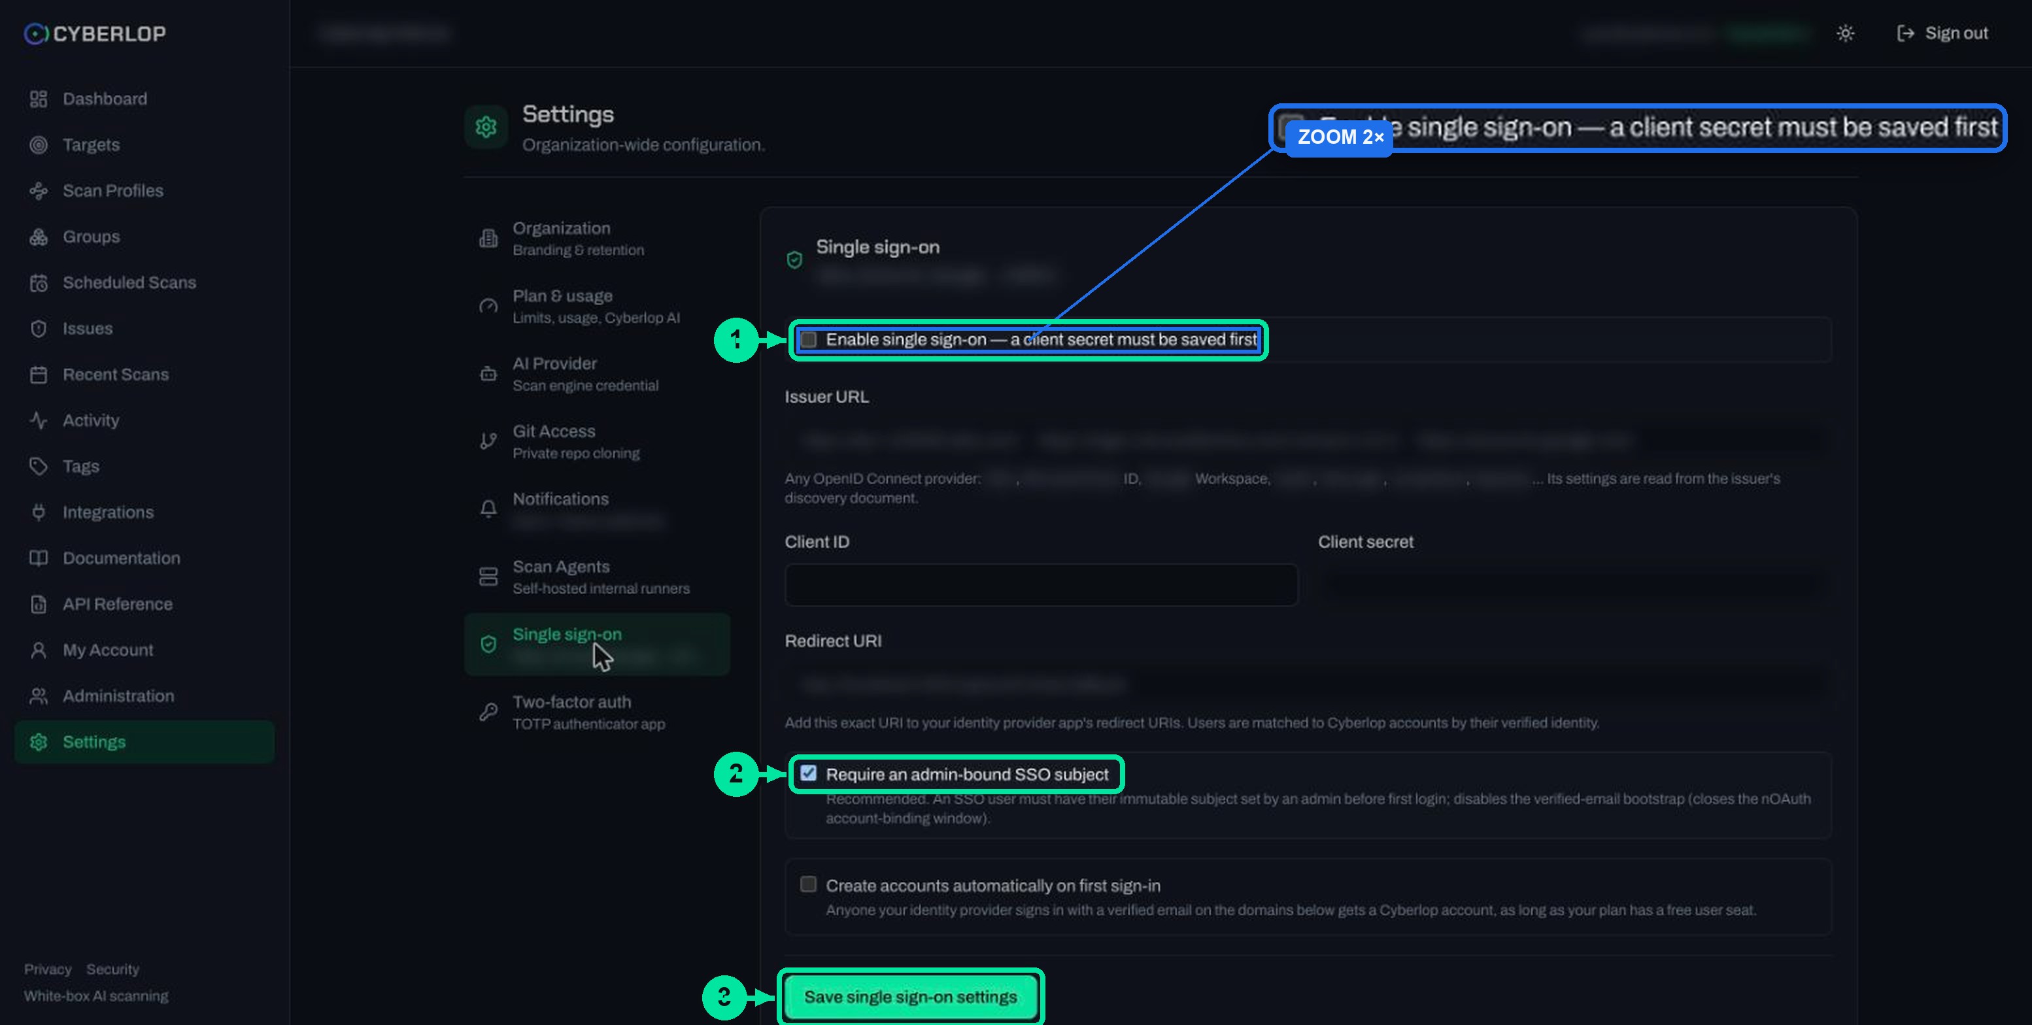Click the Sign out button
The image size is (2032, 1025).
click(x=1942, y=33)
